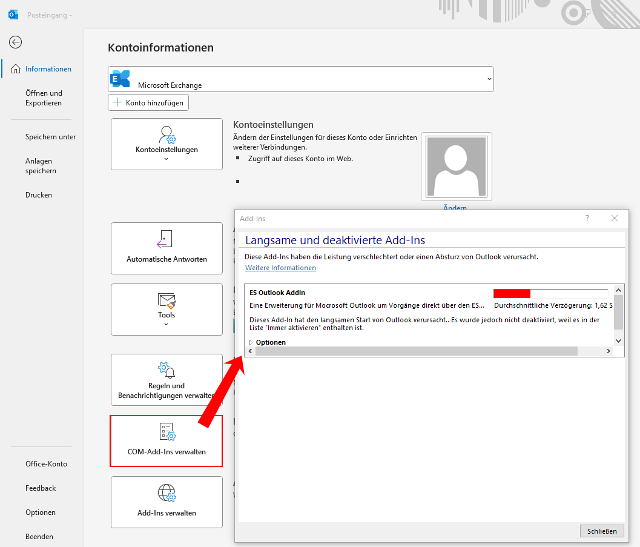Click the Outlook app icon in title bar

click(13, 15)
